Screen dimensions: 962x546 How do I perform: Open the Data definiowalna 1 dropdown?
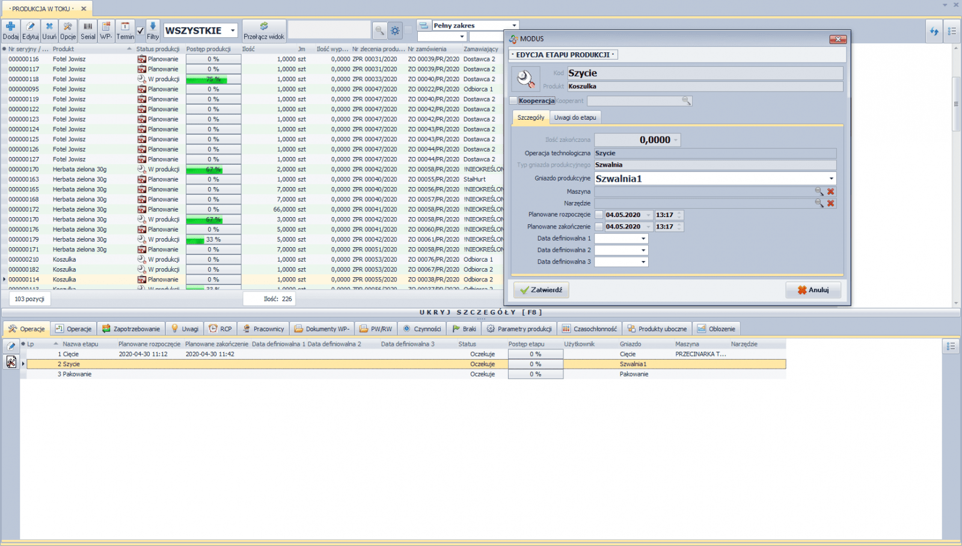pos(643,238)
